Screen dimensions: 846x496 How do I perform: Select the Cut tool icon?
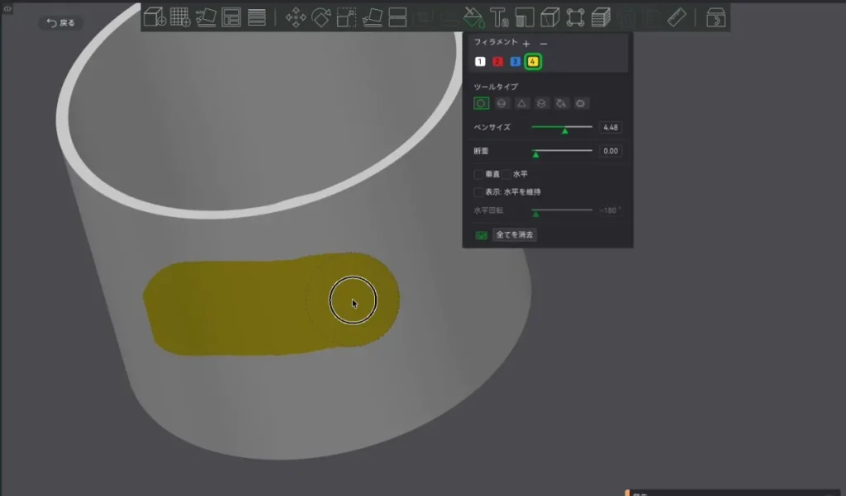[x=397, y=17]
